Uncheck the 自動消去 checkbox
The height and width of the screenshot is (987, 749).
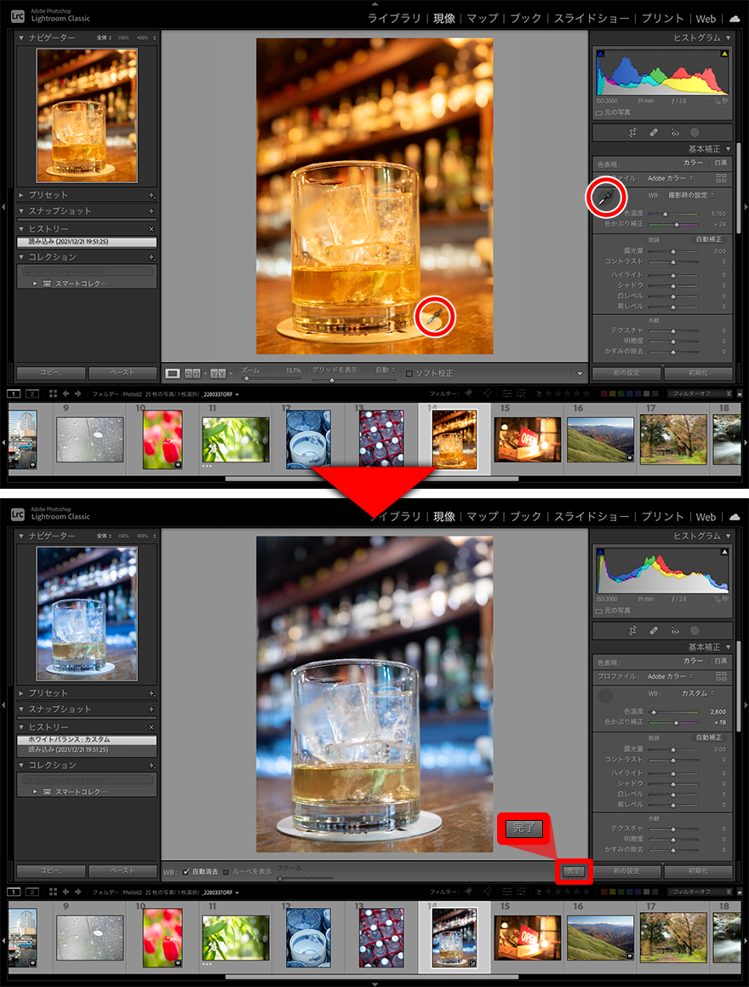click(186, 871)
